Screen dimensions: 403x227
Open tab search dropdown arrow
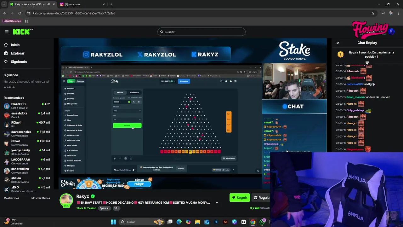point(4,4)
